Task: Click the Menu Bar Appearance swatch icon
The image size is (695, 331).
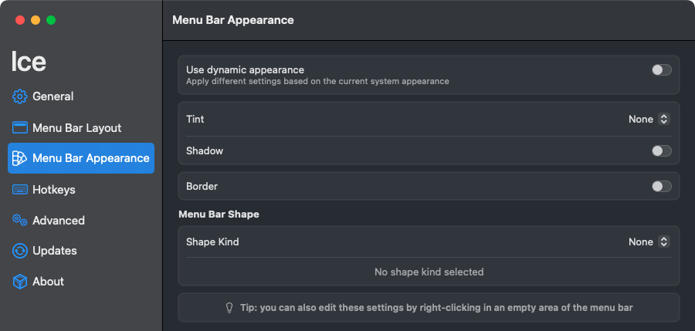Action: (x=20, y=158)
